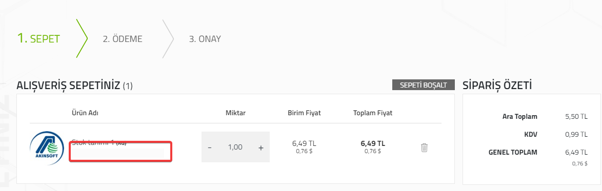
Task: Select the bold 6,49 TL total price
Action: click(x=373, y=143)
